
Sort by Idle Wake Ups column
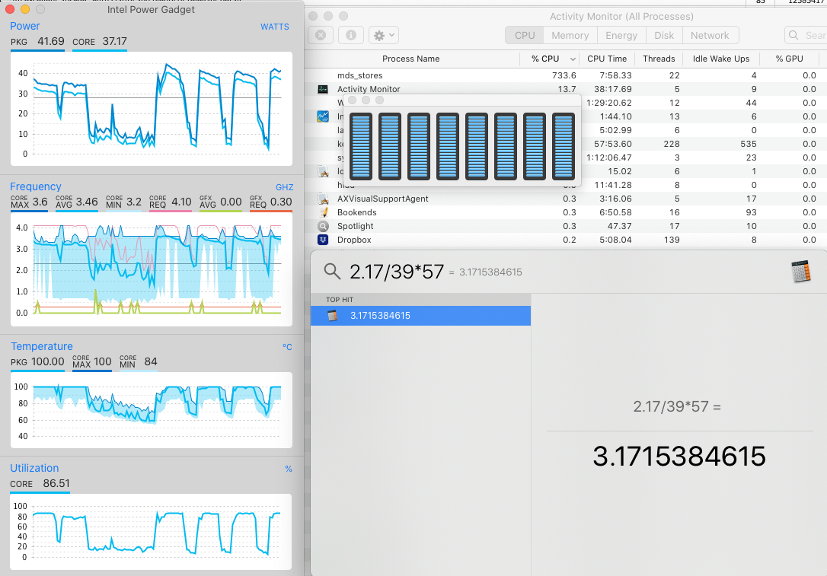(721, 59)
